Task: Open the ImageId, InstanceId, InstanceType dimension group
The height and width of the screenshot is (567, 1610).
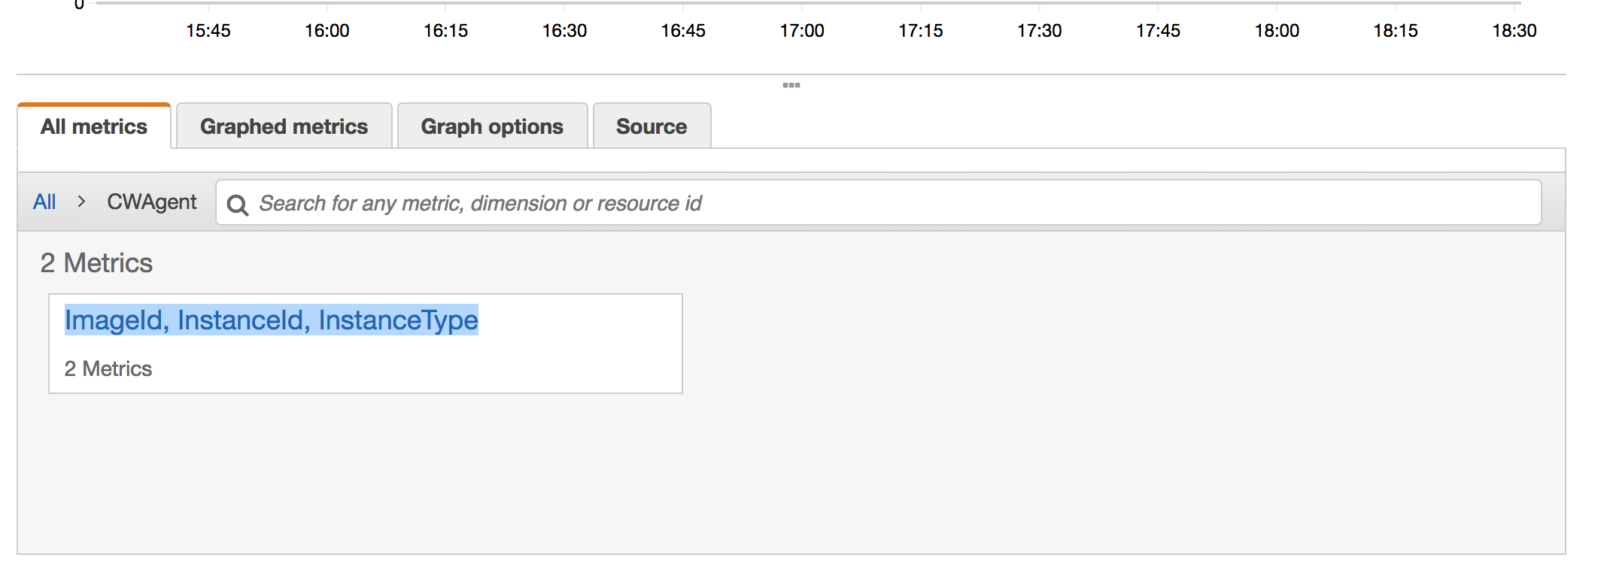Action: pyautogui.click(x=272, y=319)
